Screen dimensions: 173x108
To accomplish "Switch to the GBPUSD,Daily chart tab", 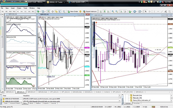I will (x=43, y=92).
